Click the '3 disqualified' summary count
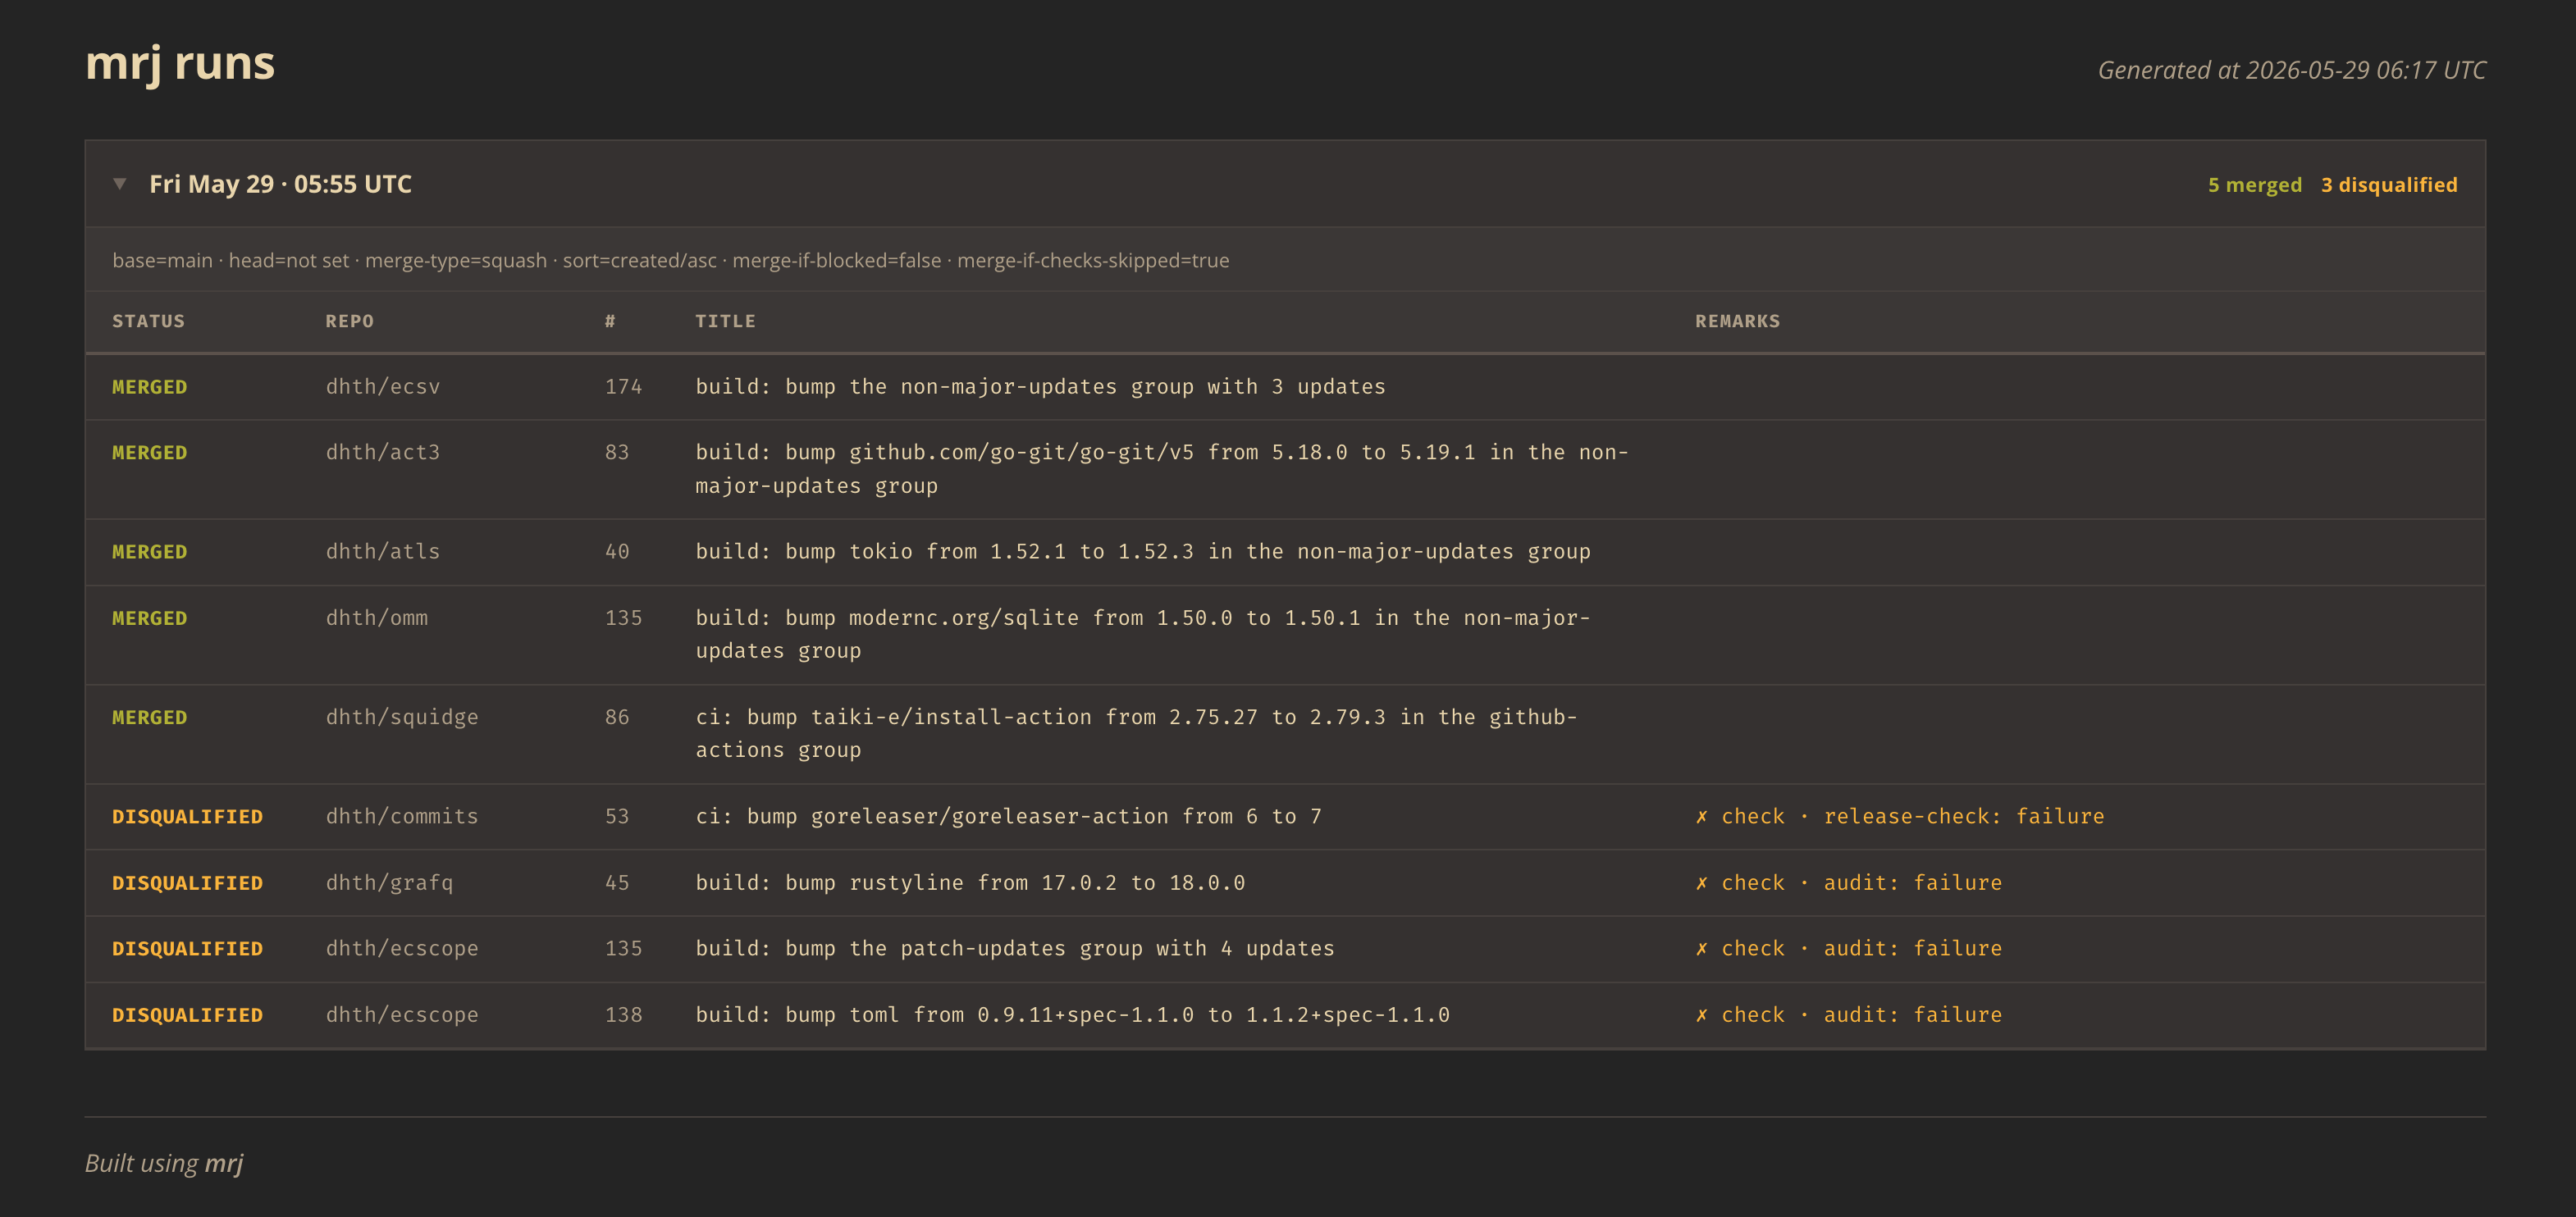This screenshot has height=1217, width=2576. (2389, 185)
